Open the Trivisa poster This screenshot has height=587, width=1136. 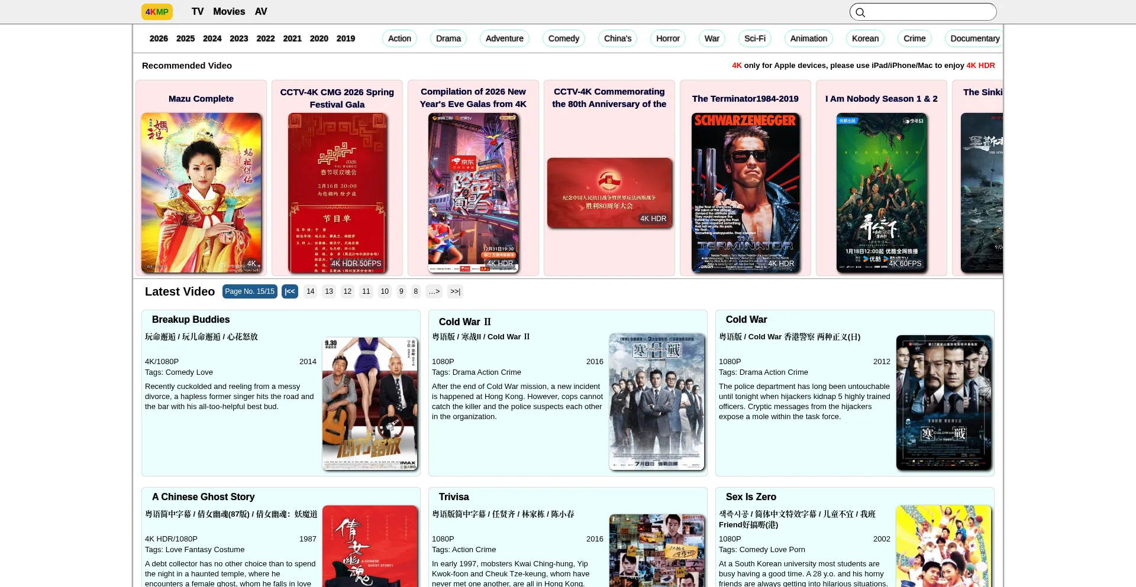pos(657,550)
